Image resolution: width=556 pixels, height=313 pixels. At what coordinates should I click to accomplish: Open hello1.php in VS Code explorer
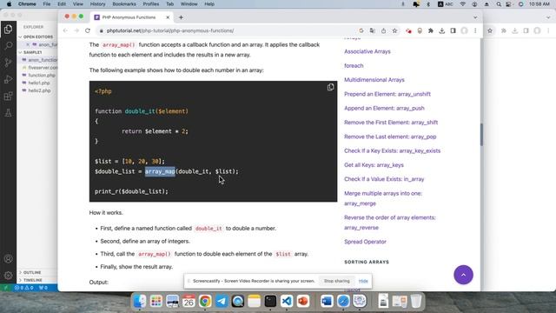(x=39, y=83)
